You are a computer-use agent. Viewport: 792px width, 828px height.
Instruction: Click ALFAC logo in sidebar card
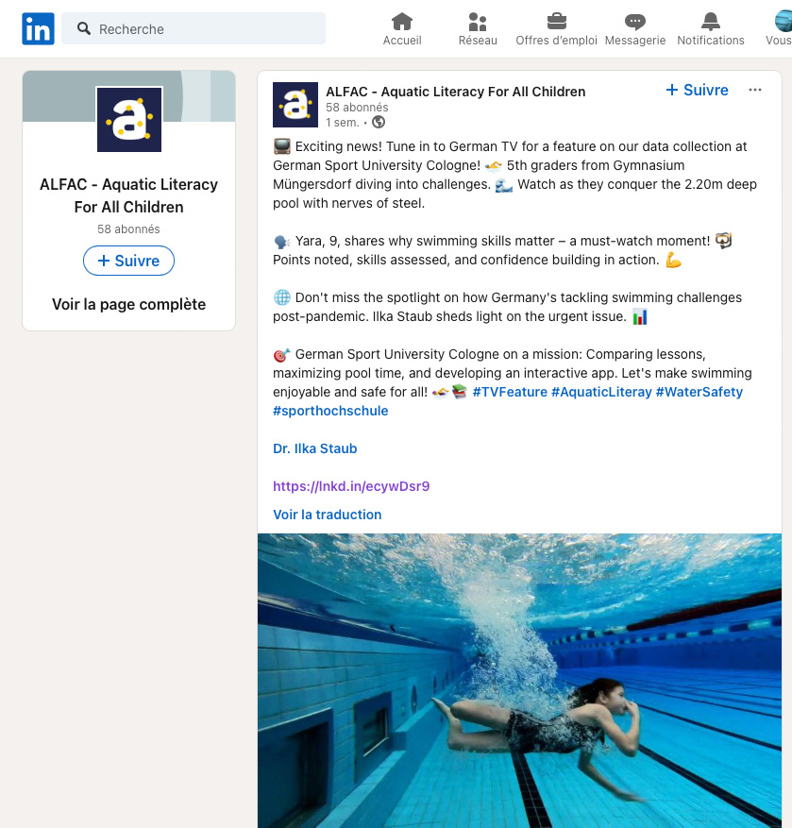click(129, 119)
